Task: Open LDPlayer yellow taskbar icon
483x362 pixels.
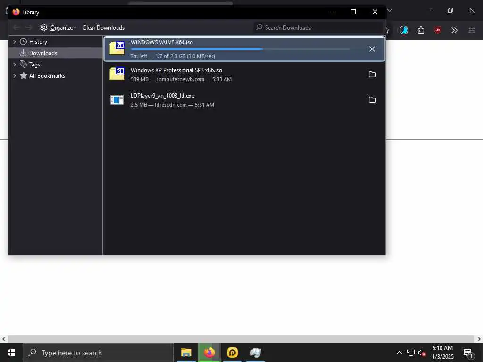Action: 232,353
